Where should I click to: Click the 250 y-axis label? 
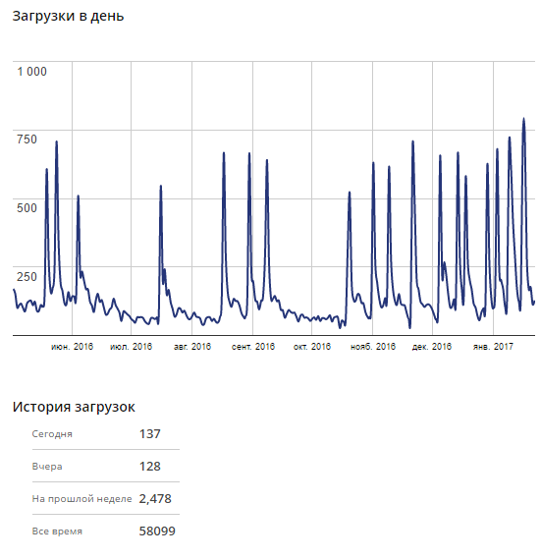pos(27,277)
